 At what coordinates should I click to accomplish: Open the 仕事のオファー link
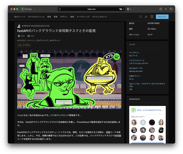135,76
